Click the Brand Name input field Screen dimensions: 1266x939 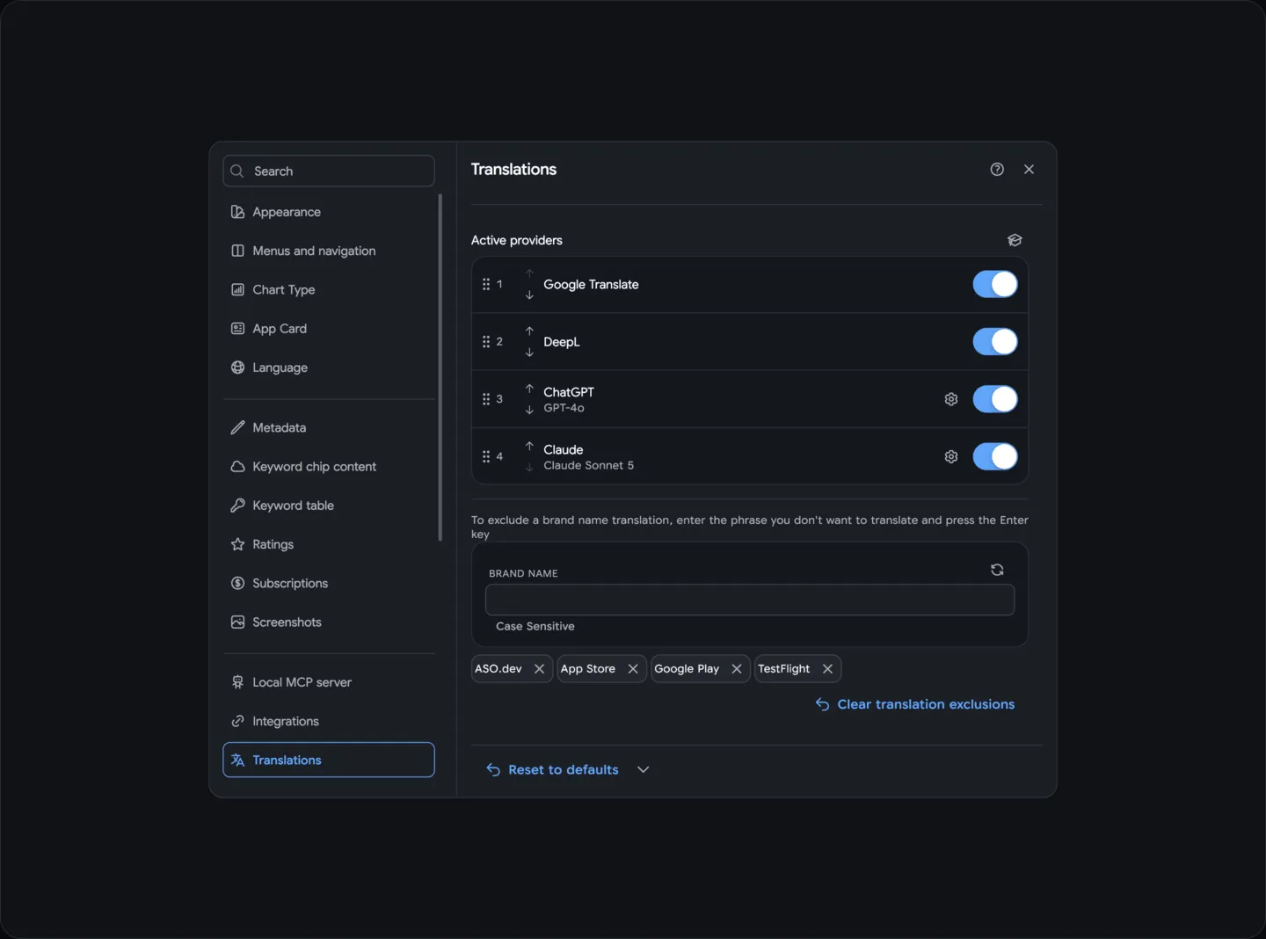point(750,600)
